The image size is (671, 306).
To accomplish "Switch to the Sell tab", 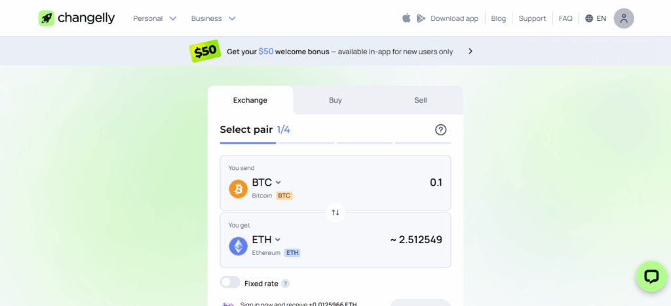I will (421, 100).
